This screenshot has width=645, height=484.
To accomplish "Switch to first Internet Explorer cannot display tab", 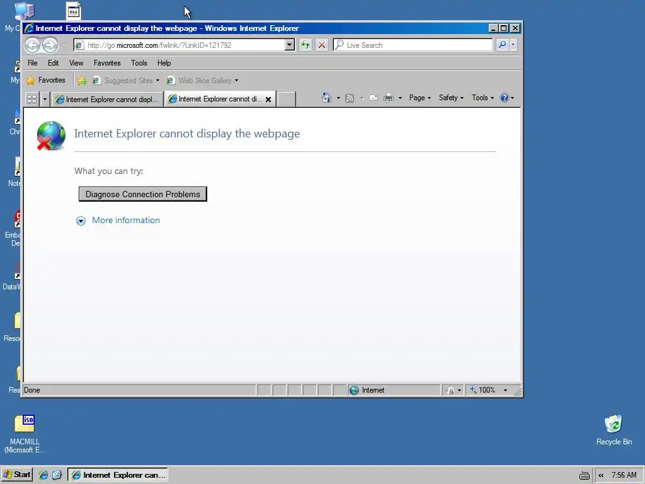I will [x=107, y=99].
